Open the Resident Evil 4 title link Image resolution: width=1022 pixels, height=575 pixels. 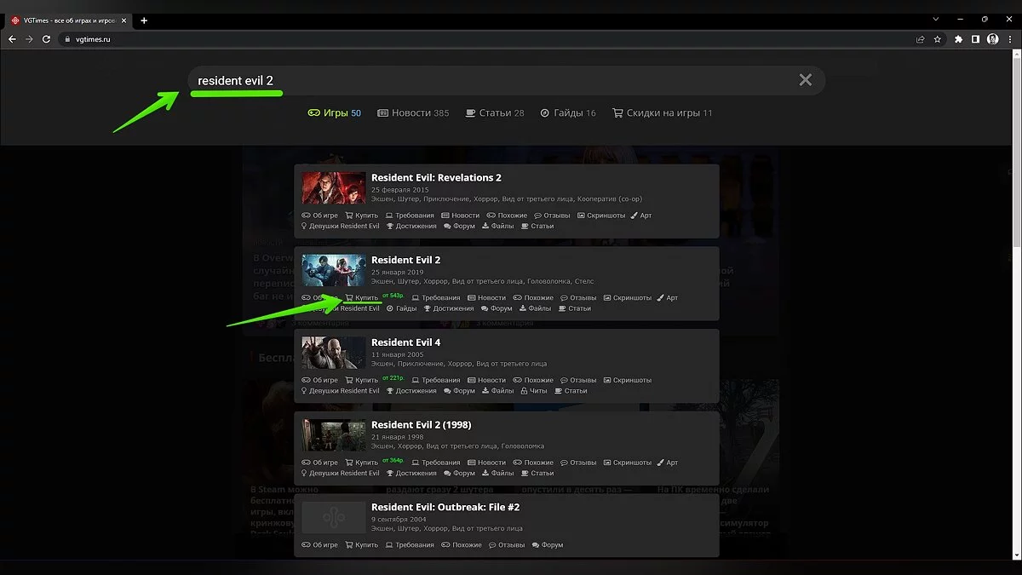[405, 342]
